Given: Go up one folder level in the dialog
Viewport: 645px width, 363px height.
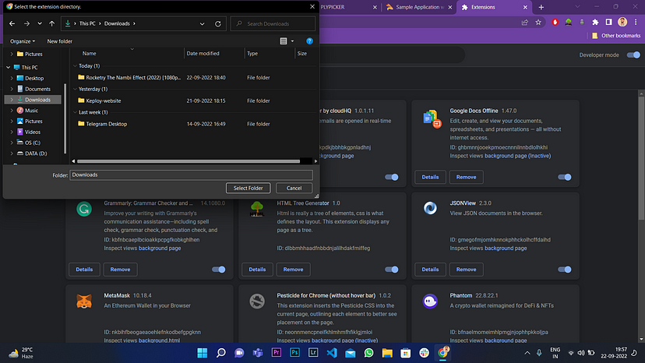Looking at the screenshot, I should pyautogui.click(x=52, y=24).
